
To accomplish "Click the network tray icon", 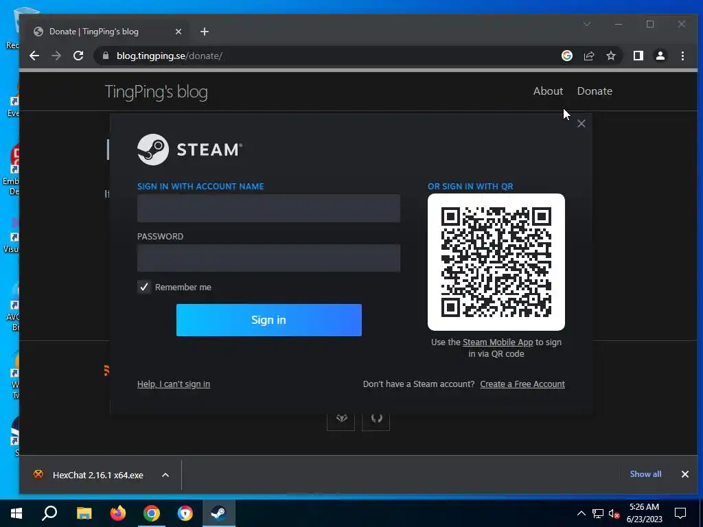I will click(x=598, y=513).
